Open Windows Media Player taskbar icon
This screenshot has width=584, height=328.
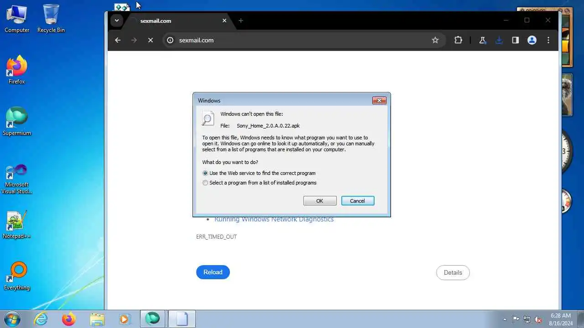pos(125,319)
